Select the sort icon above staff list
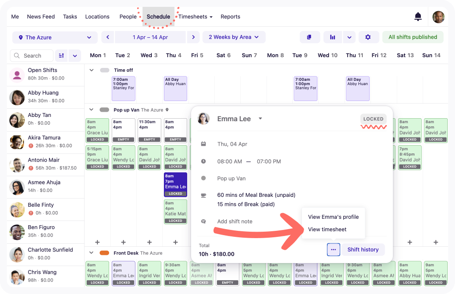This screenshot has width=455, height=294. tap(61, 56)
